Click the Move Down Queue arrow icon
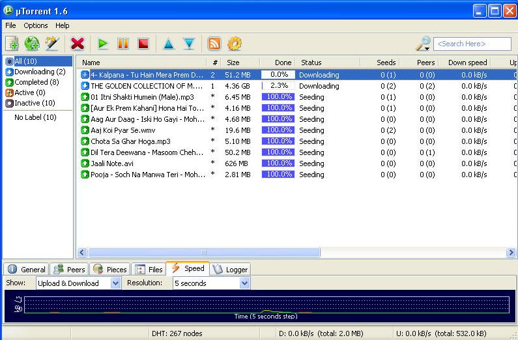 189,44
